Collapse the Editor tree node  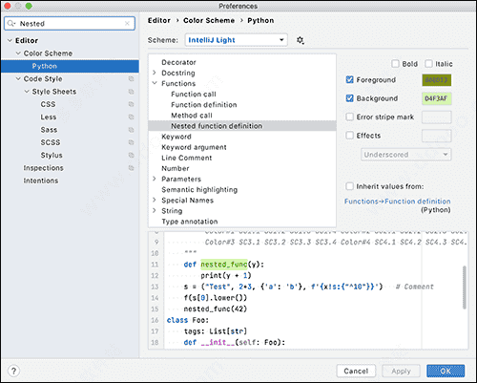tap(10, 40)
